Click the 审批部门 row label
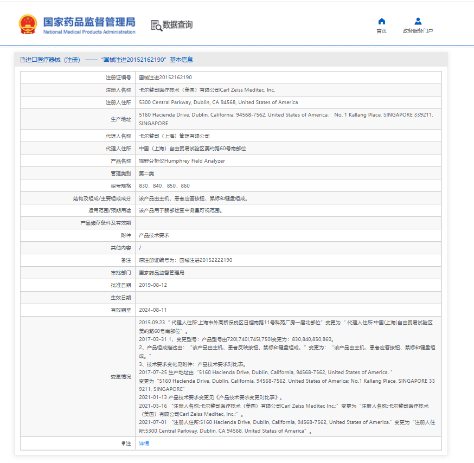474x463 pixels. pyautogui.click(x=121, y=273)
